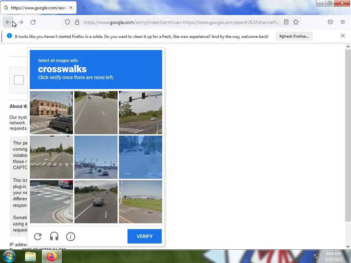The width and height of the screenshot is (351, 263).
Task: Click the VERIFY button
Action: pyautogui.click(x=145, y=236)
